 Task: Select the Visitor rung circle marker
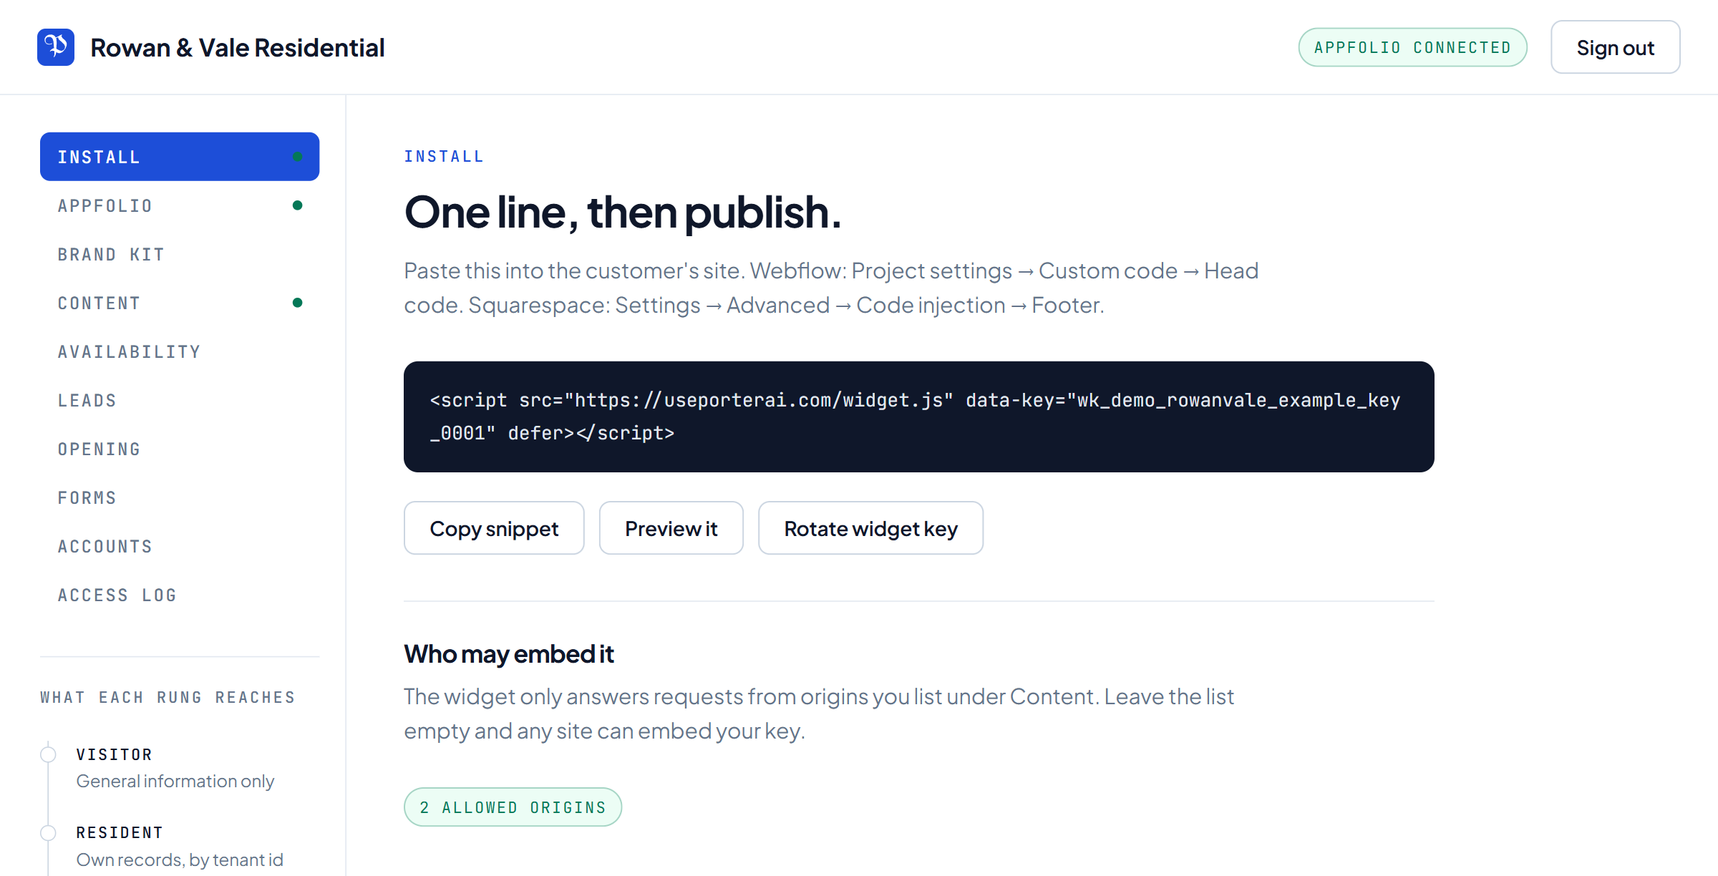[48, 754]
